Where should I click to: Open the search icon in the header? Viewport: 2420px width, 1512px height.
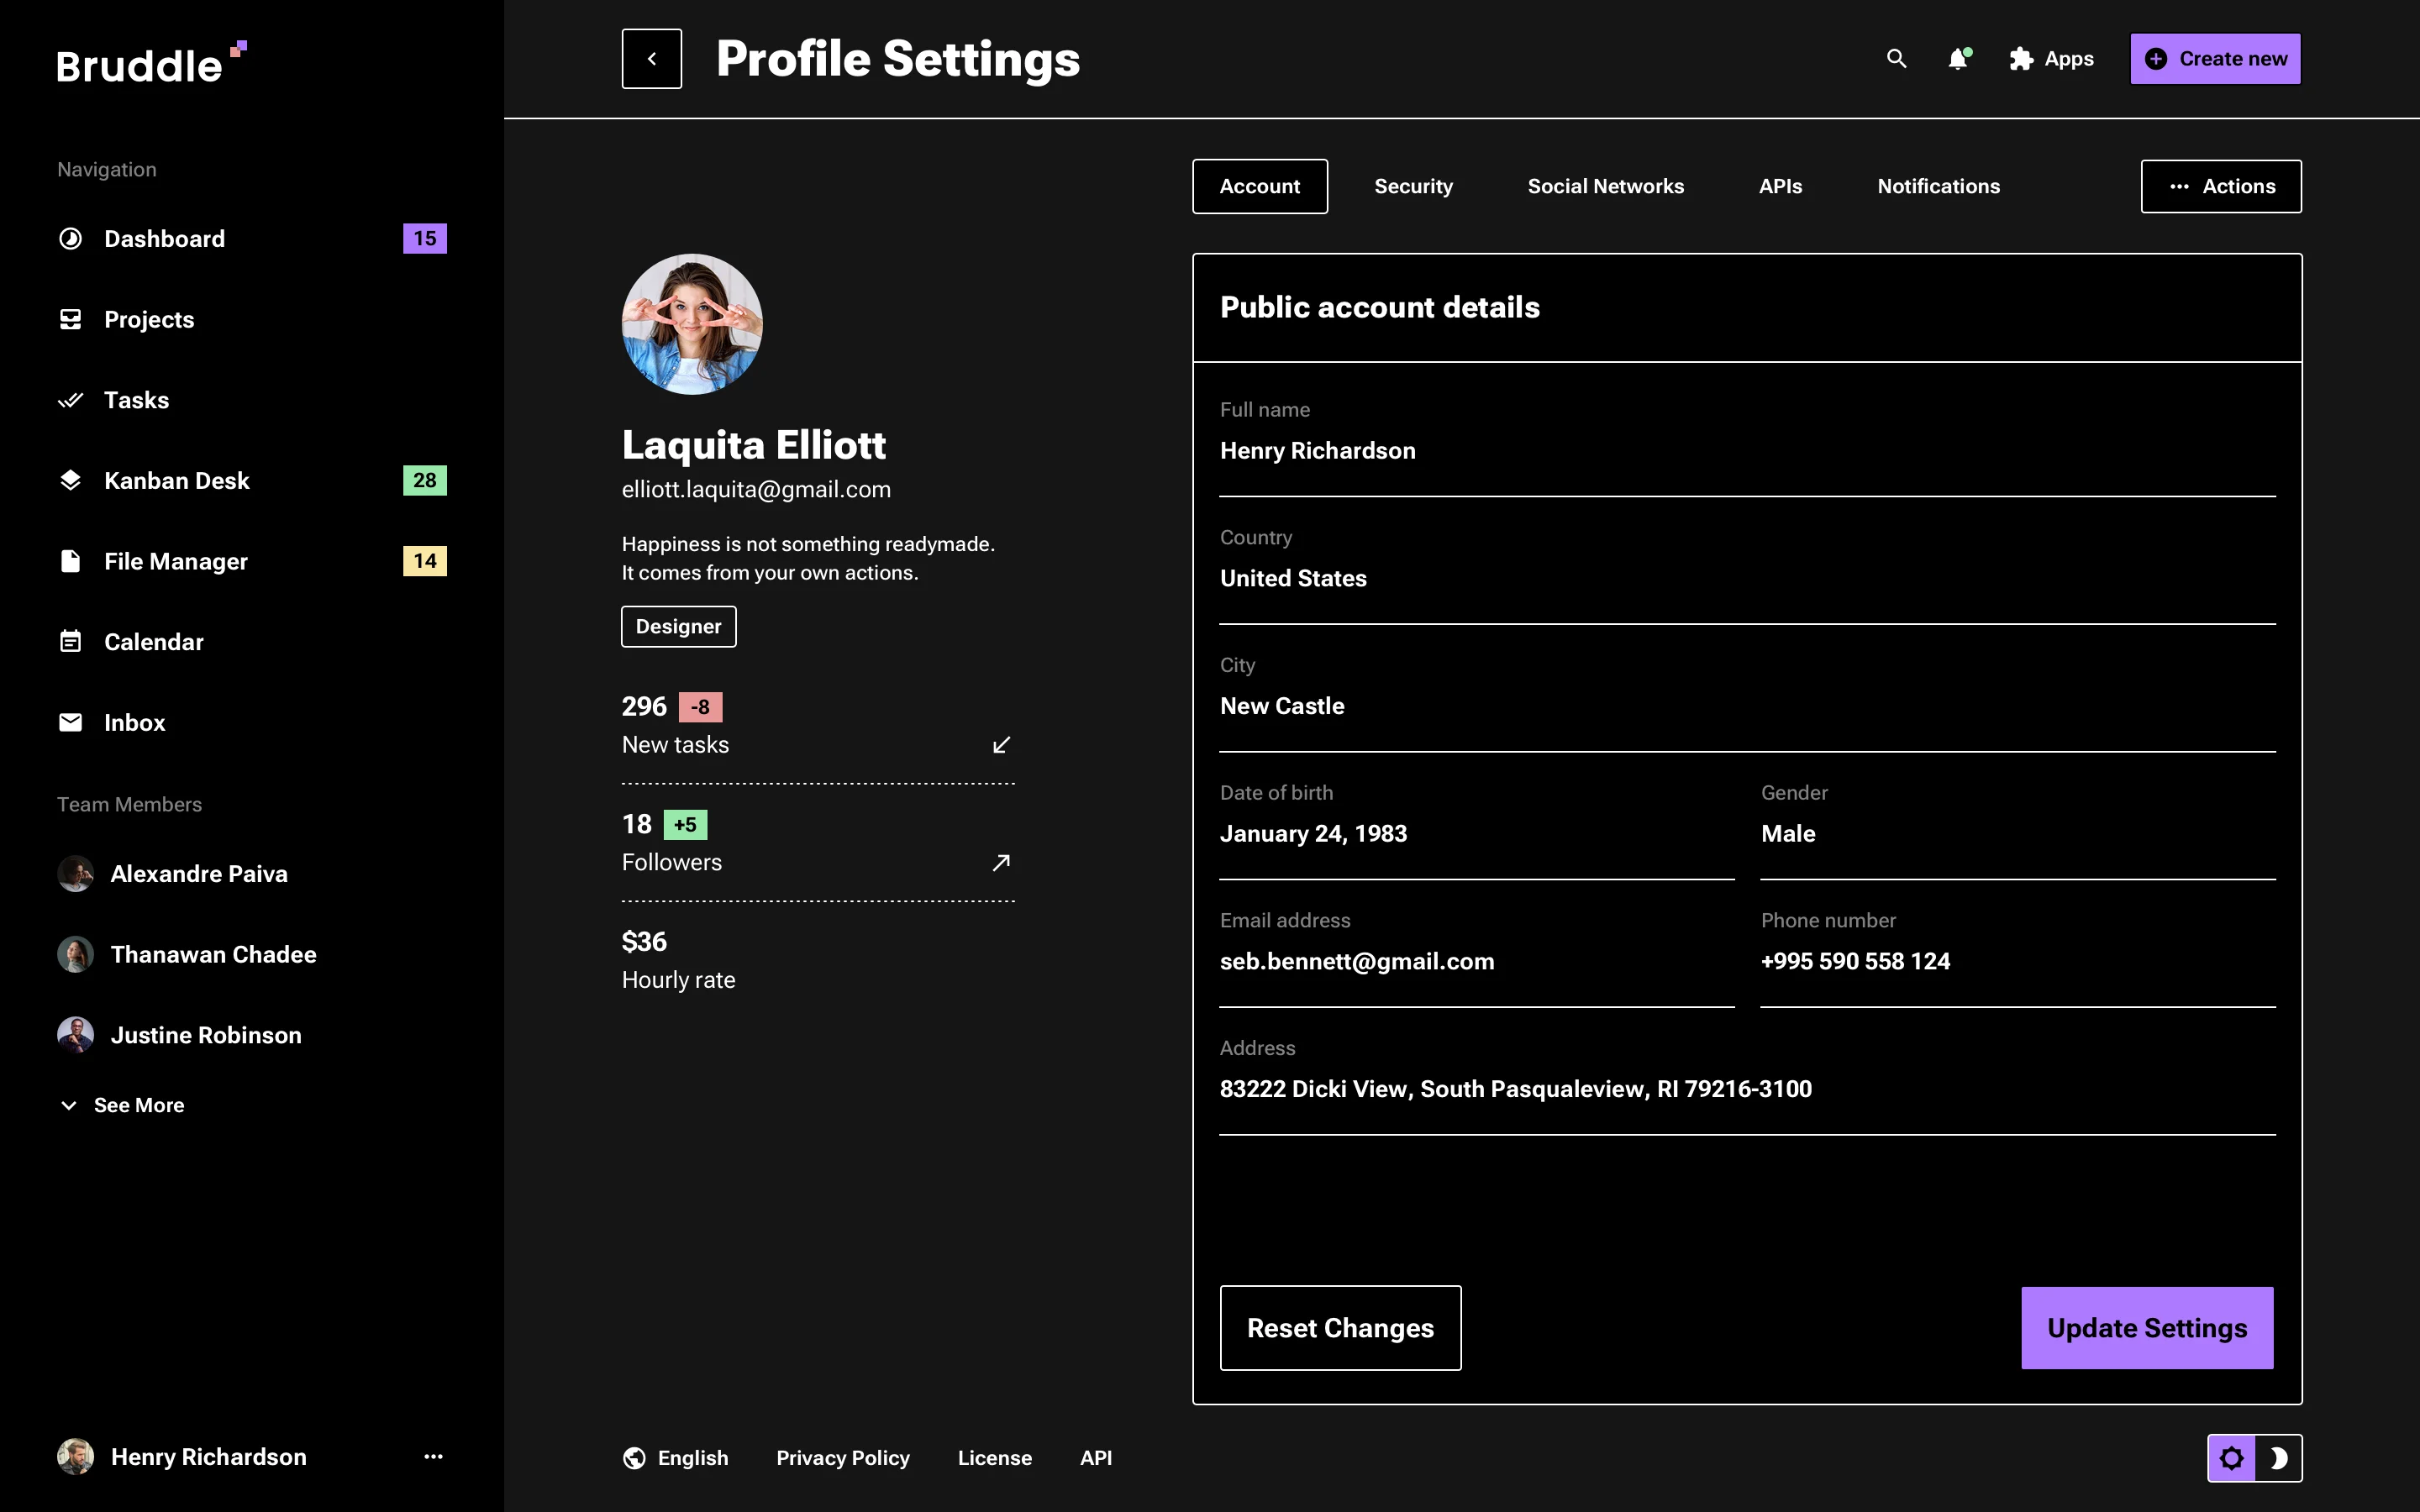point(1897,59)
